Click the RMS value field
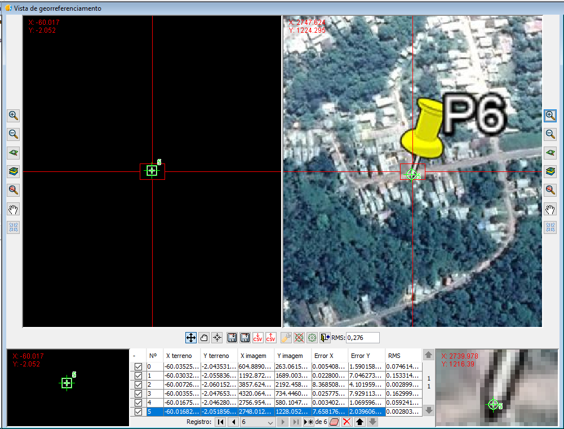This screenshot has height=429, width=564. (362, 338)
